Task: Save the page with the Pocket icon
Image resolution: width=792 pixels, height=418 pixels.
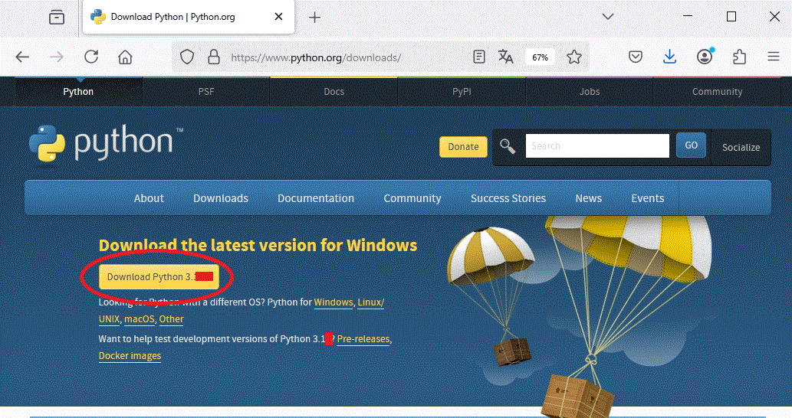Action: (636, 57)
